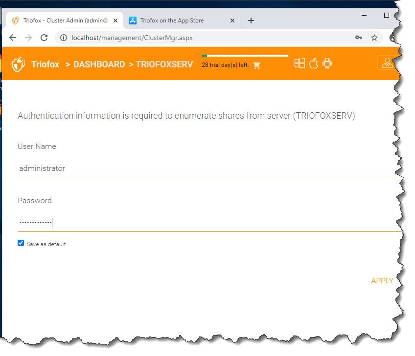The width and height of the screenshot is (415, 356).
Task: Open the user profile icon in header
Action: 387,63
